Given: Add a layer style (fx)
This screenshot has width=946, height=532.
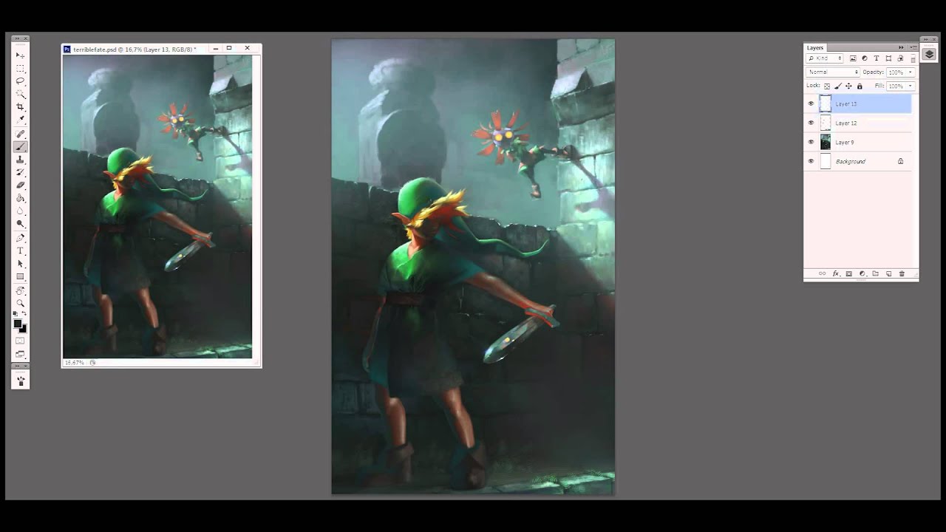Looking at the screenshot, I should tap(836, 273).
